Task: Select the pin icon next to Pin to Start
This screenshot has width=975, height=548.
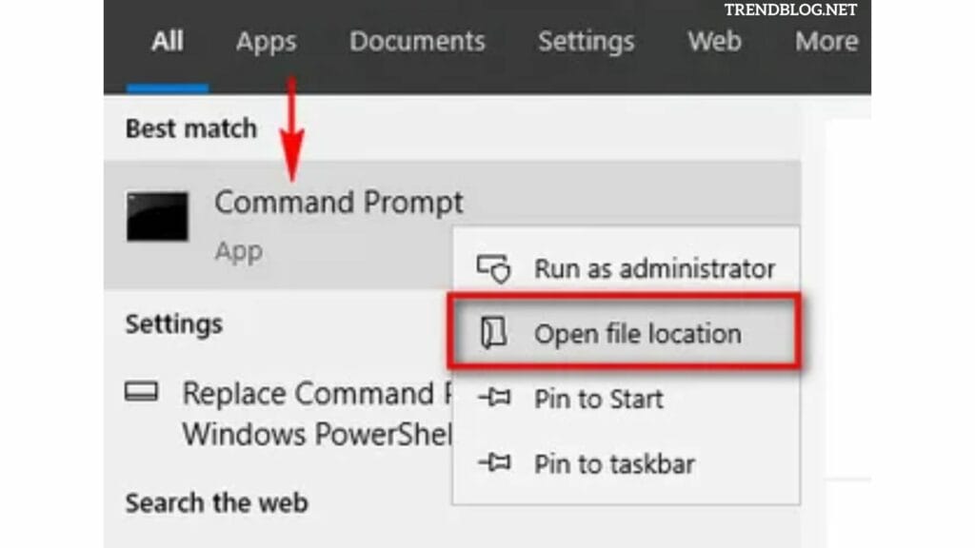Action: tap(493, 400)
